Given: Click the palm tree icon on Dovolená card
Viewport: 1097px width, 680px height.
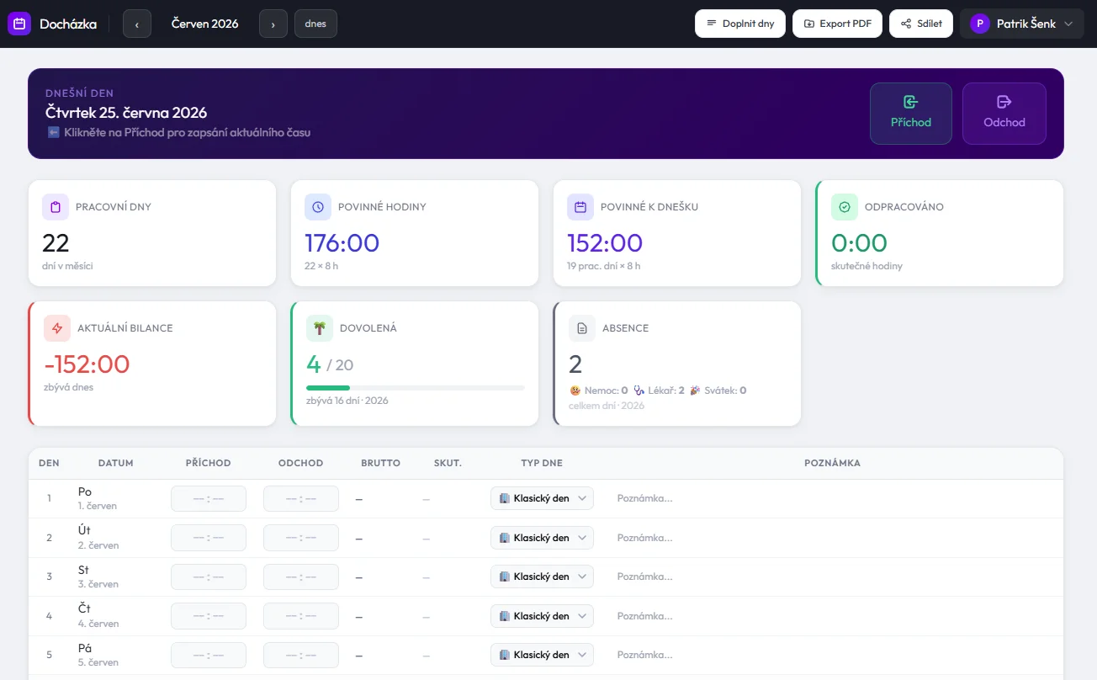Looking at the screenshot, I should (320, 328).
